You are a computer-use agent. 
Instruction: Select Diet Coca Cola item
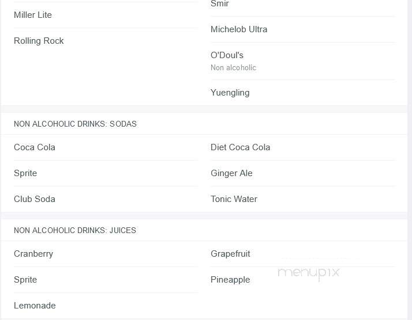[x=240, y=147]
